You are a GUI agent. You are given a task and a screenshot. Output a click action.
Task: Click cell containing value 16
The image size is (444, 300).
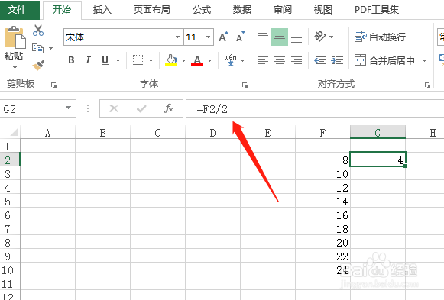[x=322, y=215]
